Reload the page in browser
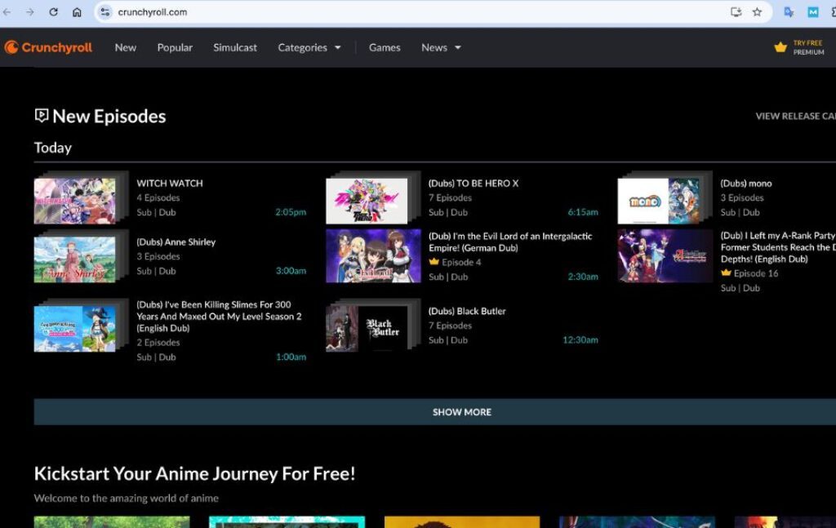The image size is (836, 528). pyautogui.click(x=54, y=12)
